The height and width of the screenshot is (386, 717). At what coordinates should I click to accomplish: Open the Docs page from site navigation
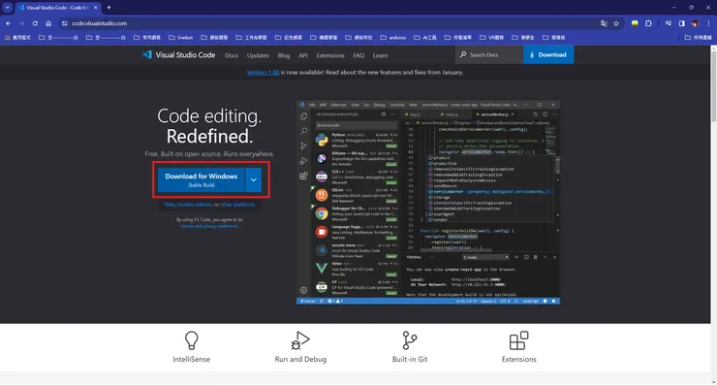pyautogui.click(x=232, y=55)
